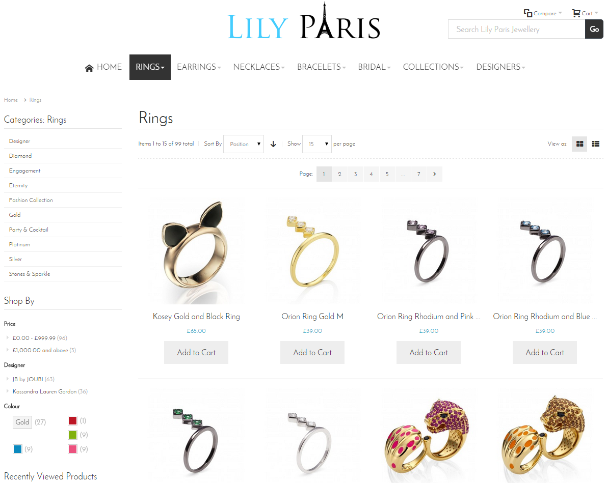Viewport: 607px width, 483px height.
Task: Switch to grid view icon
Action: point(579,144)
